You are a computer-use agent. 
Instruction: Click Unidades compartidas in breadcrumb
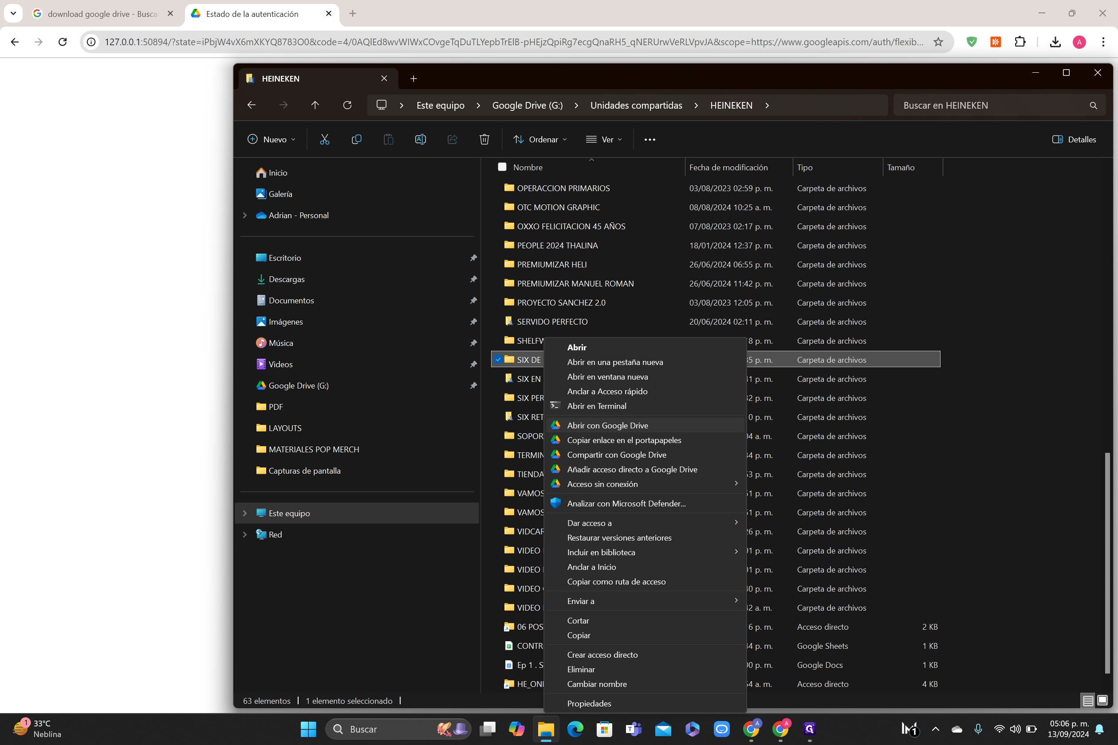coord(636,106)
